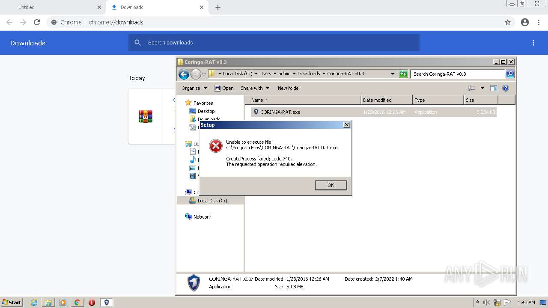Toggle the preview pane
548x308 pixels.
(494, 88)
